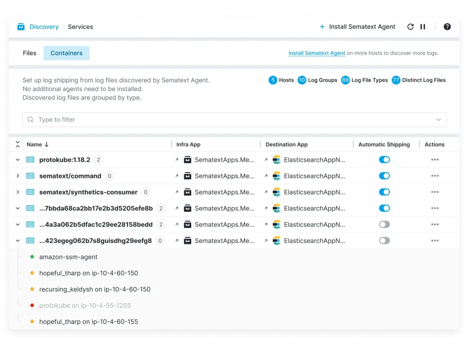Click Elasticsearch icon in sematext/synthetics-consumer row

click(x=277, y=192)
